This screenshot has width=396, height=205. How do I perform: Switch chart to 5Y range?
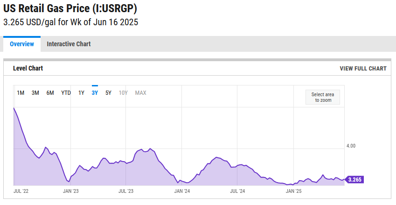[x=108, y=93]
